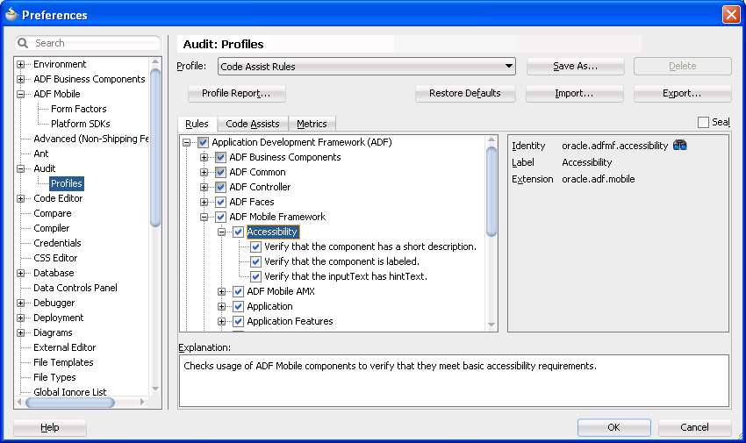Select File Templates in the tree
The width and height of the screenshot is (746, 443).
tap(63, 362)
